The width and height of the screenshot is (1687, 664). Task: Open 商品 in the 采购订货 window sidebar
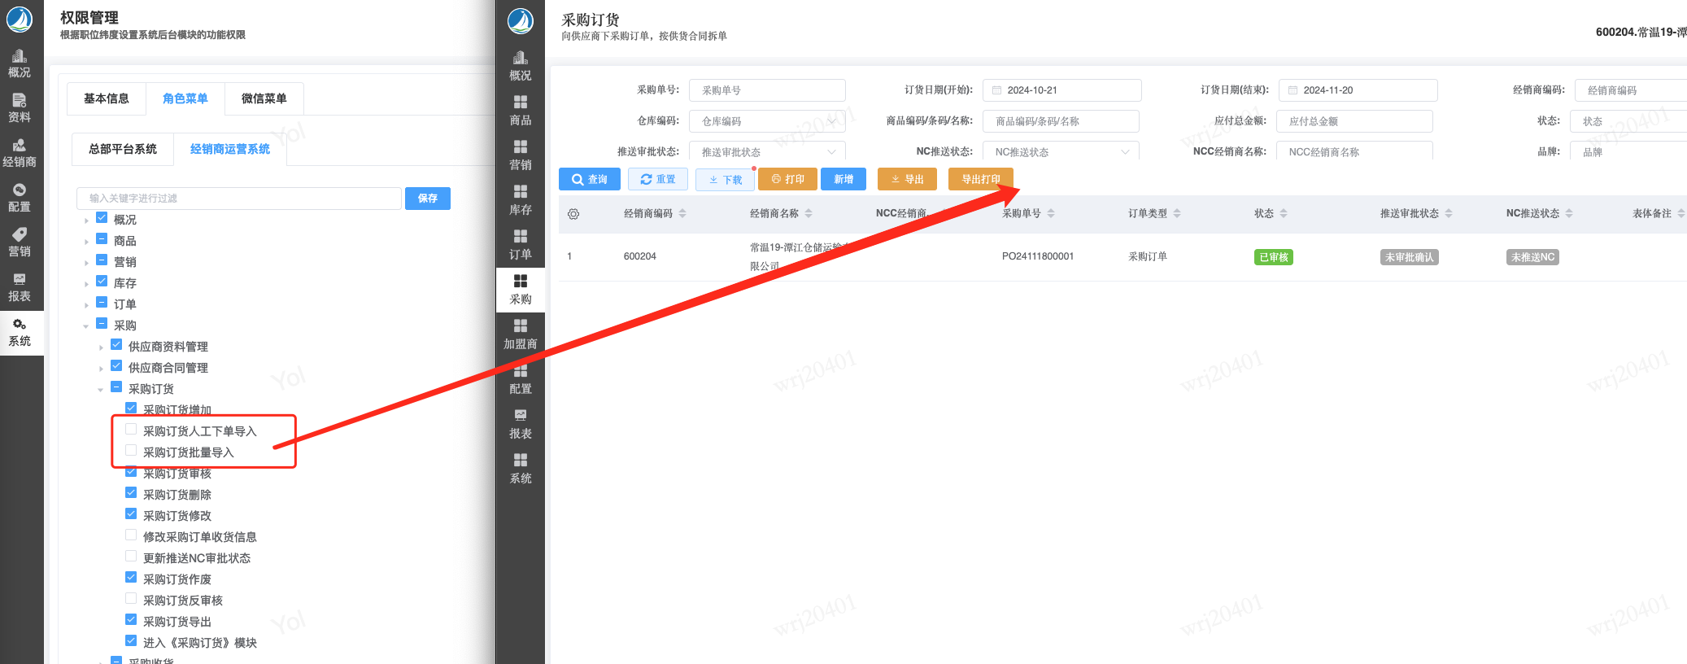tap(521, 111)
